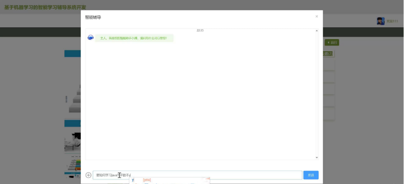This screenshot has height=184, width=404.
Task: Click the user avatar in page header
Action: (380, 21)
